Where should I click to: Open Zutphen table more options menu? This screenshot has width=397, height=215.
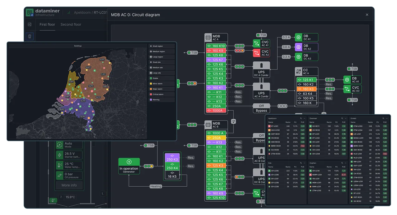coord(346,163)
